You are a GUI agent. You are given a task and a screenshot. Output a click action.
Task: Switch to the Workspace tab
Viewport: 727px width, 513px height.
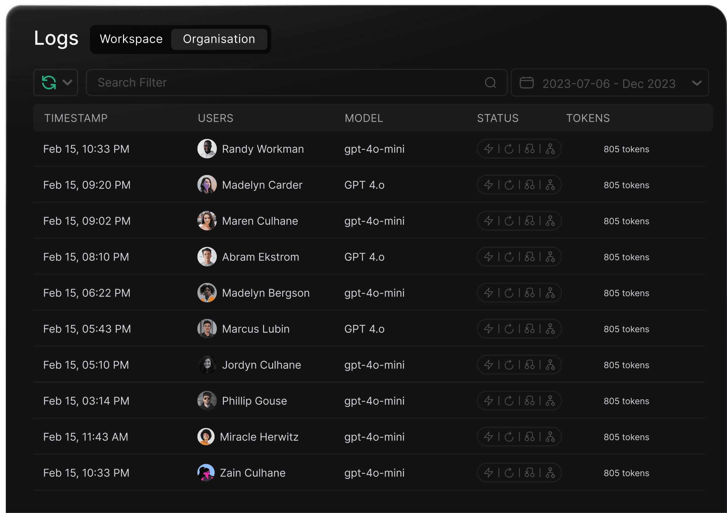(x=131, y=39)
